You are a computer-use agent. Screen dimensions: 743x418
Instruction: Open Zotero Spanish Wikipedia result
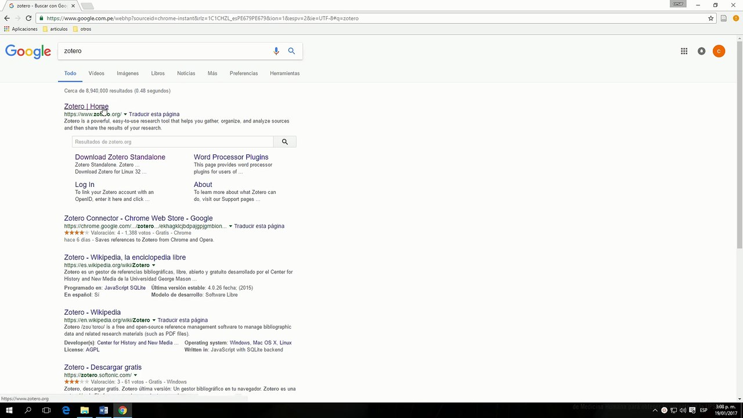125,257
